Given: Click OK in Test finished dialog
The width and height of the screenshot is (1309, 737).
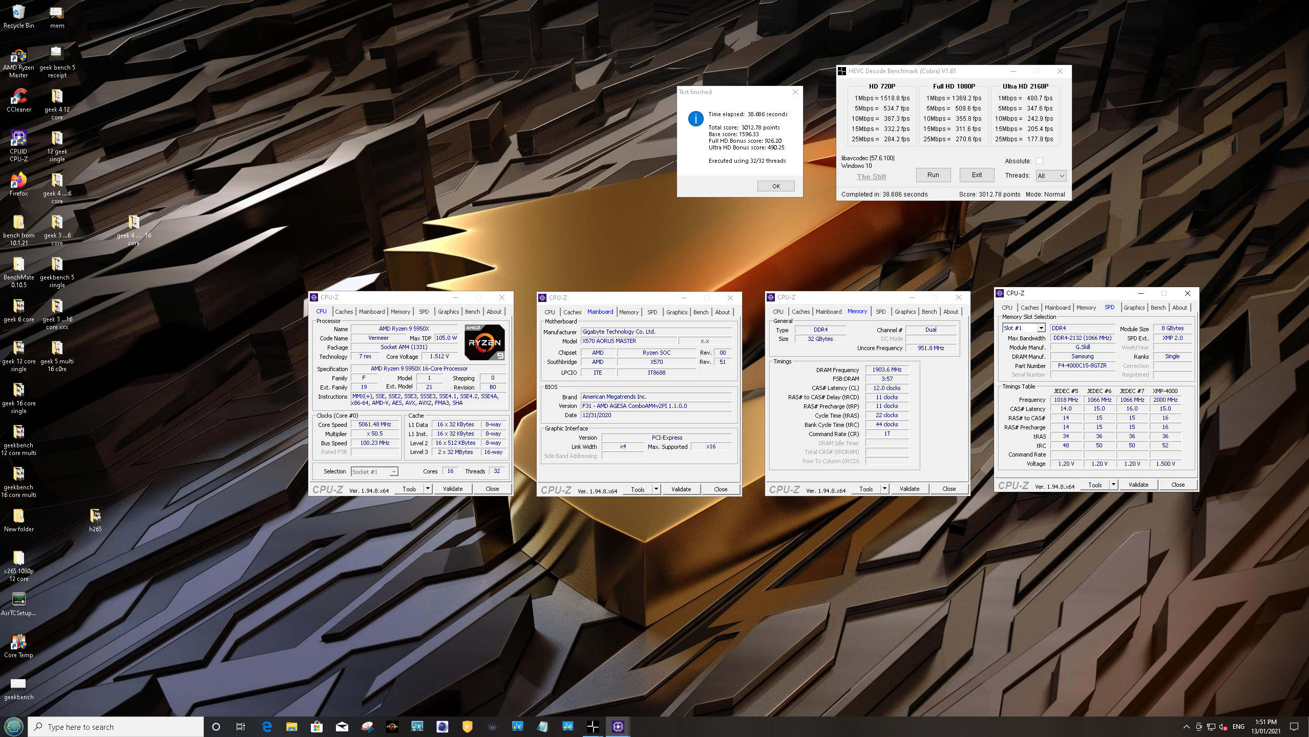Looking at the screenshot, I should (776, 186).
